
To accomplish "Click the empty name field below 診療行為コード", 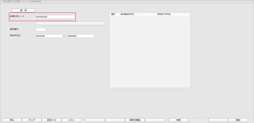I will [70, 23].
